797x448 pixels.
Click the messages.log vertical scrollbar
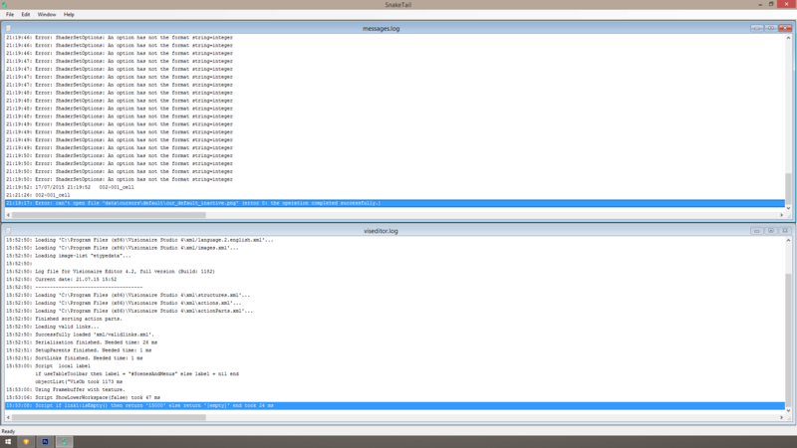[x=789, y=119]
